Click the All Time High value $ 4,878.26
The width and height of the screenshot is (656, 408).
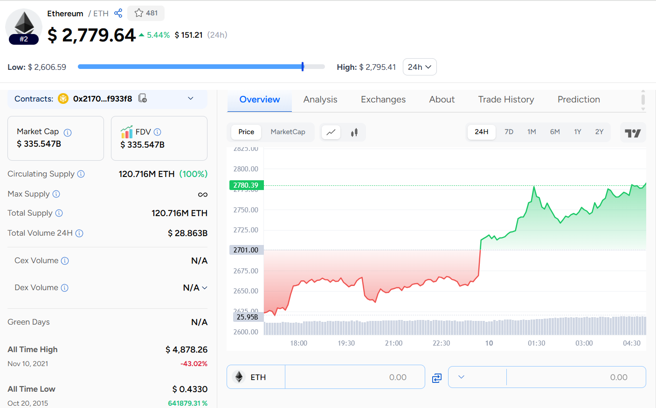(x=186, y=350)
